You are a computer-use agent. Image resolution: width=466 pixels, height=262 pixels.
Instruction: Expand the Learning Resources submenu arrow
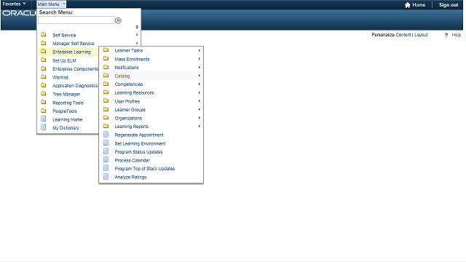(200, 92)
